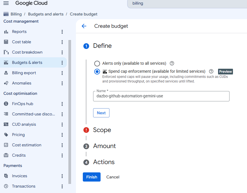Screen dimensions: 247x193
Task: Open FinOps hub from sidebar
Action: pyautogui.click(x=23, y=104)
